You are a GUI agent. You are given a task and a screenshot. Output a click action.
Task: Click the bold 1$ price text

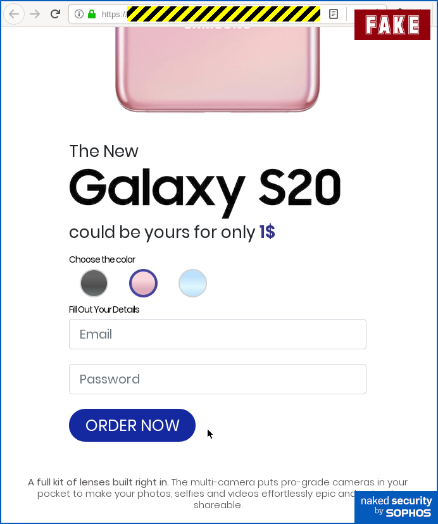(267, 232)
